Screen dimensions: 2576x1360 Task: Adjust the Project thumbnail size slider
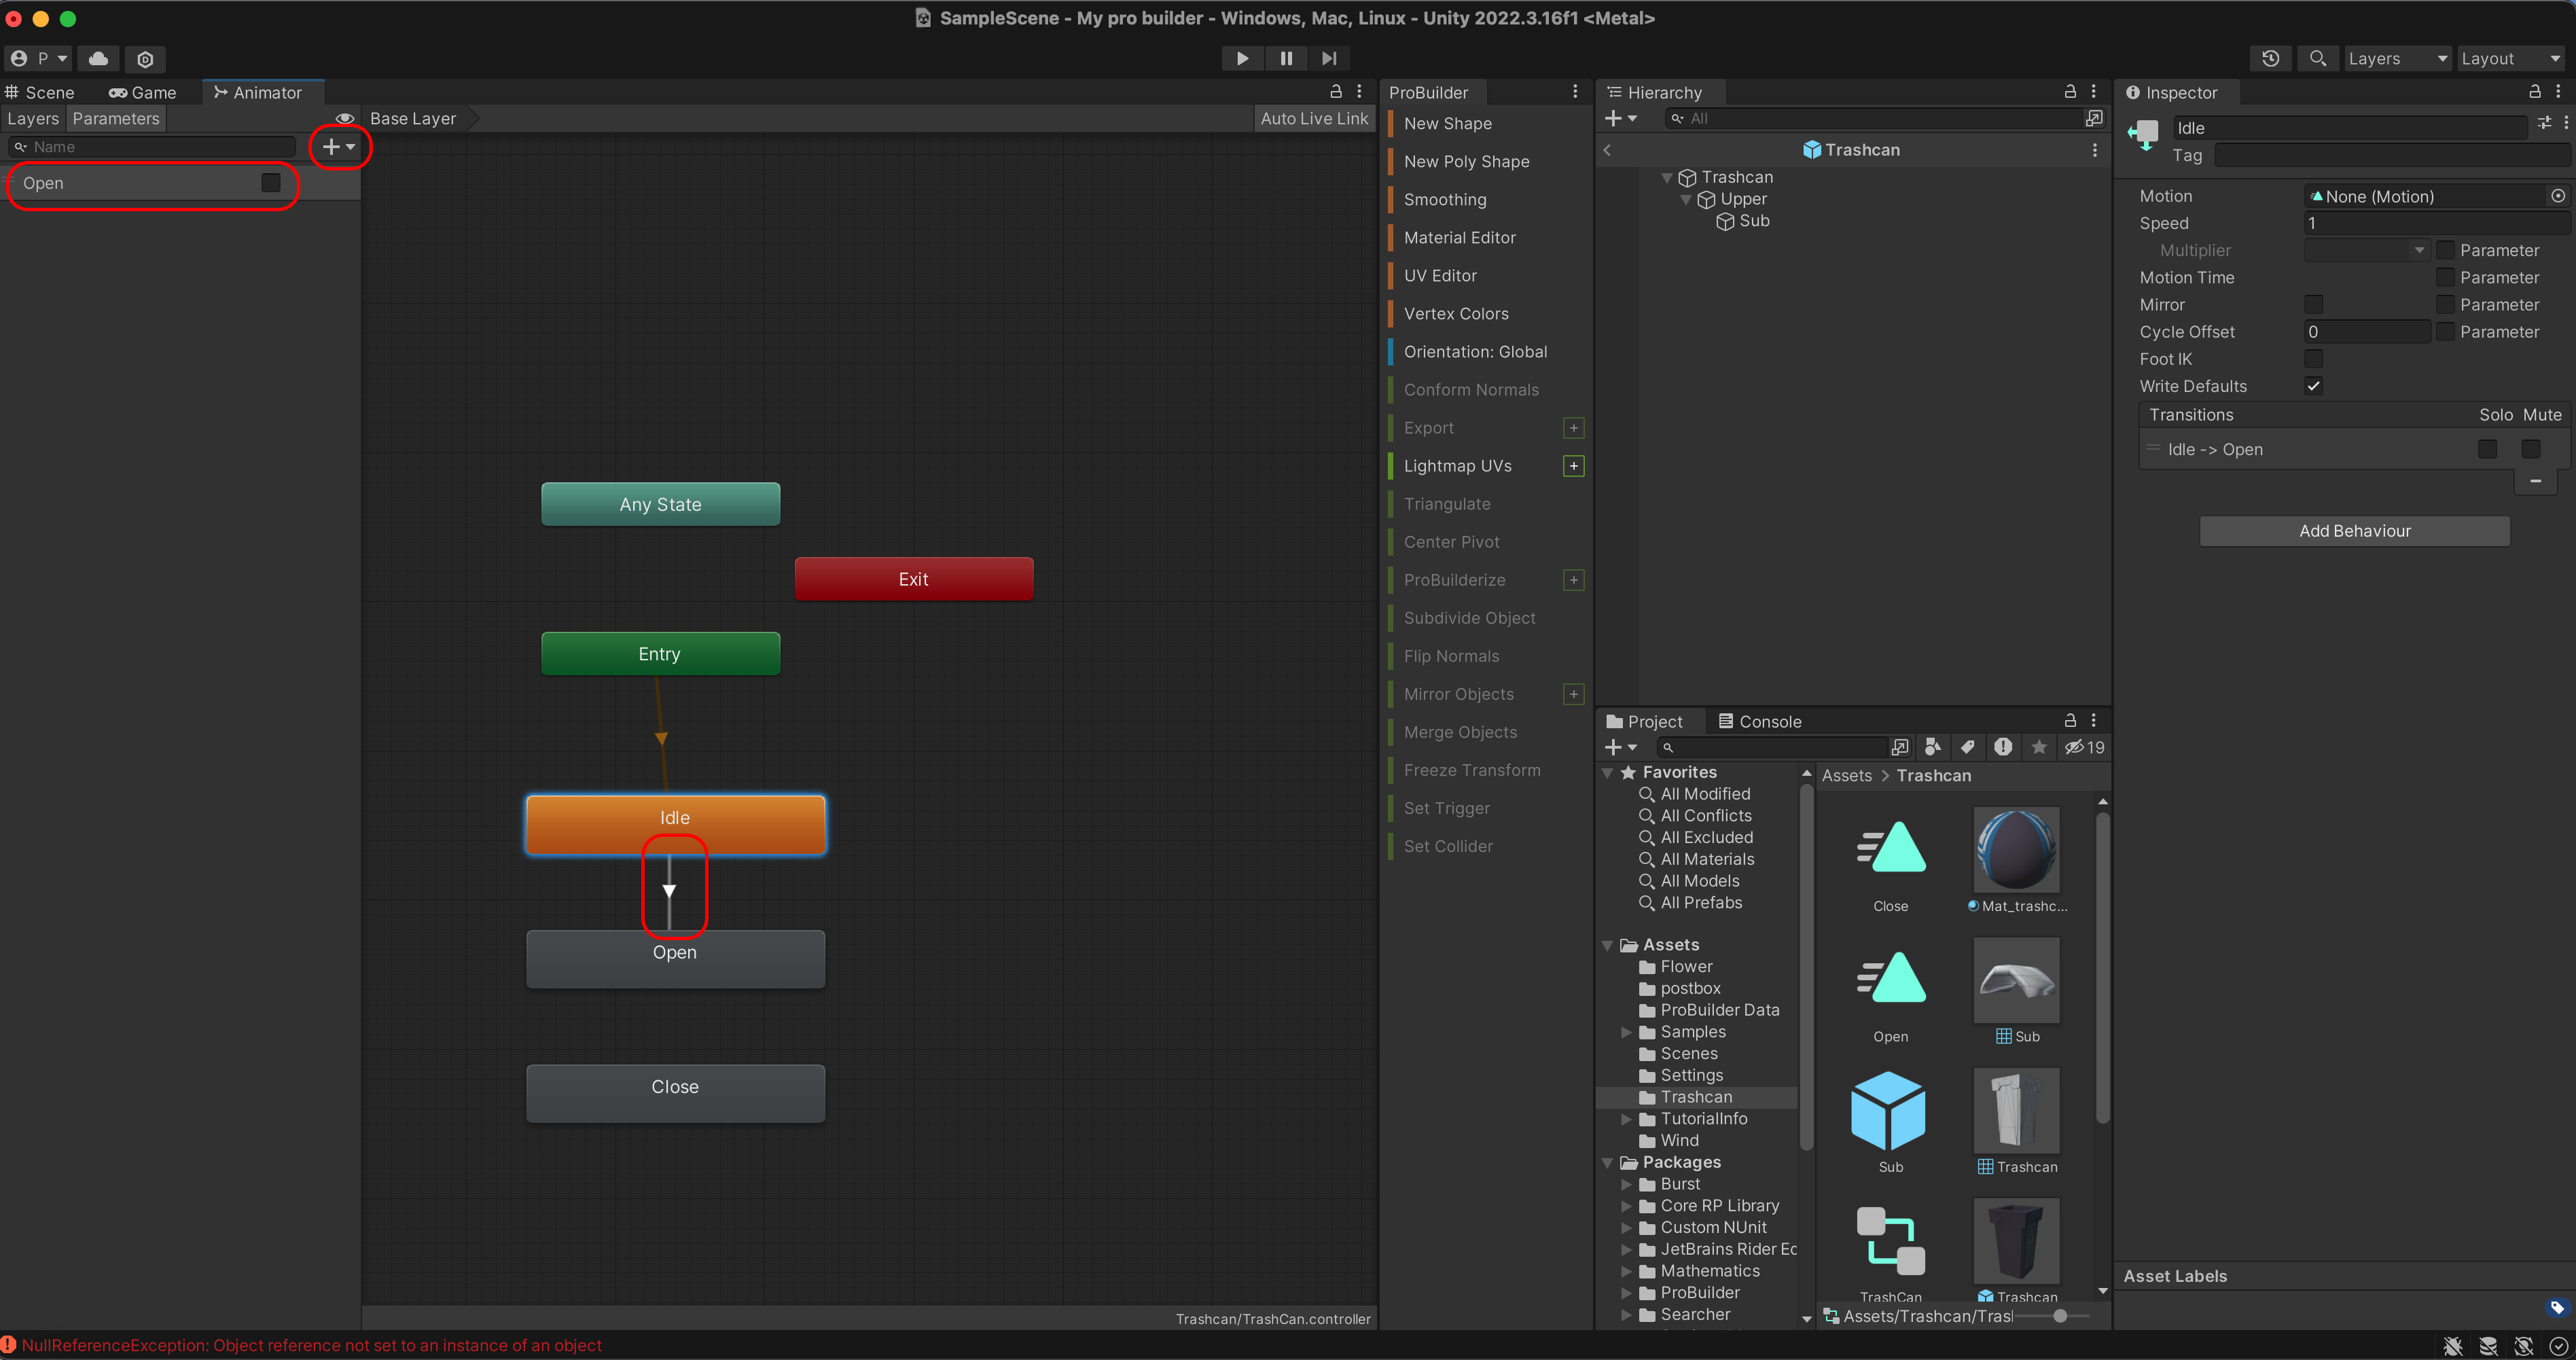coord(2060,1316)
